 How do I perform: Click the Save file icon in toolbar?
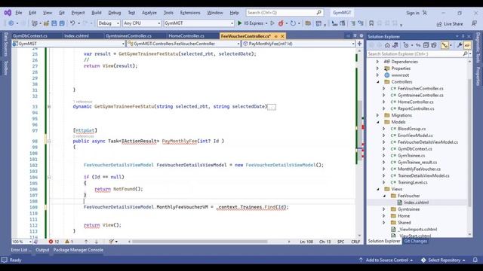tap(54, 23)
